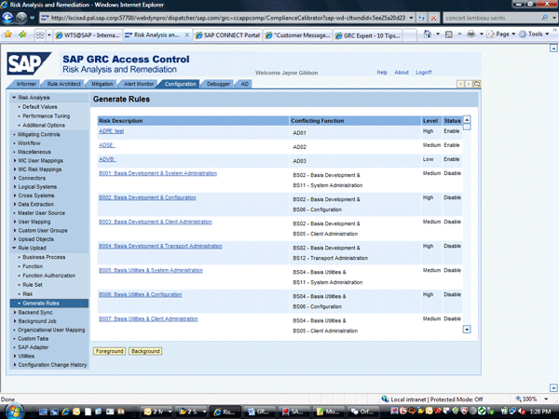
Task: Click the previous tab arrow icon in SAP header
Action: 460,84
